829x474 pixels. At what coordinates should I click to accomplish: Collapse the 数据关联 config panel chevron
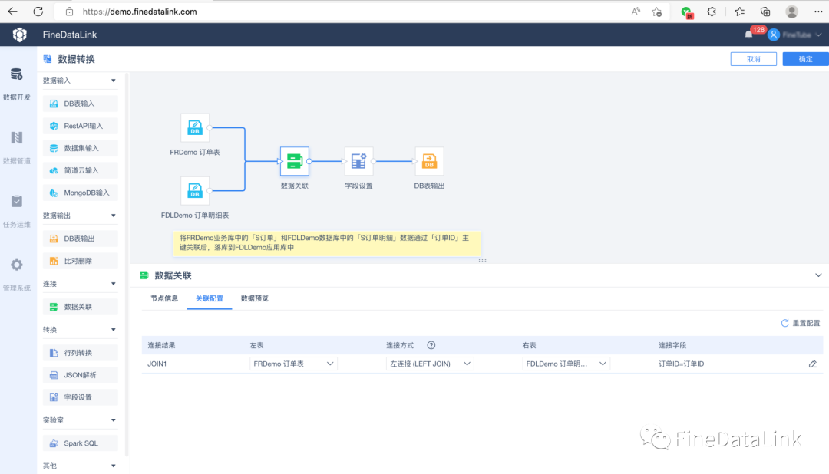818,275
